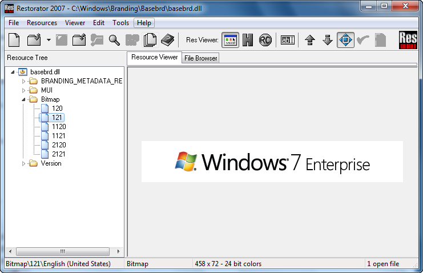Click the Windows 7 Enterprise bitmap preview

click(272, 162)
